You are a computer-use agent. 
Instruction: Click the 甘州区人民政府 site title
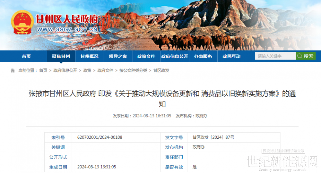pos(67,19)
